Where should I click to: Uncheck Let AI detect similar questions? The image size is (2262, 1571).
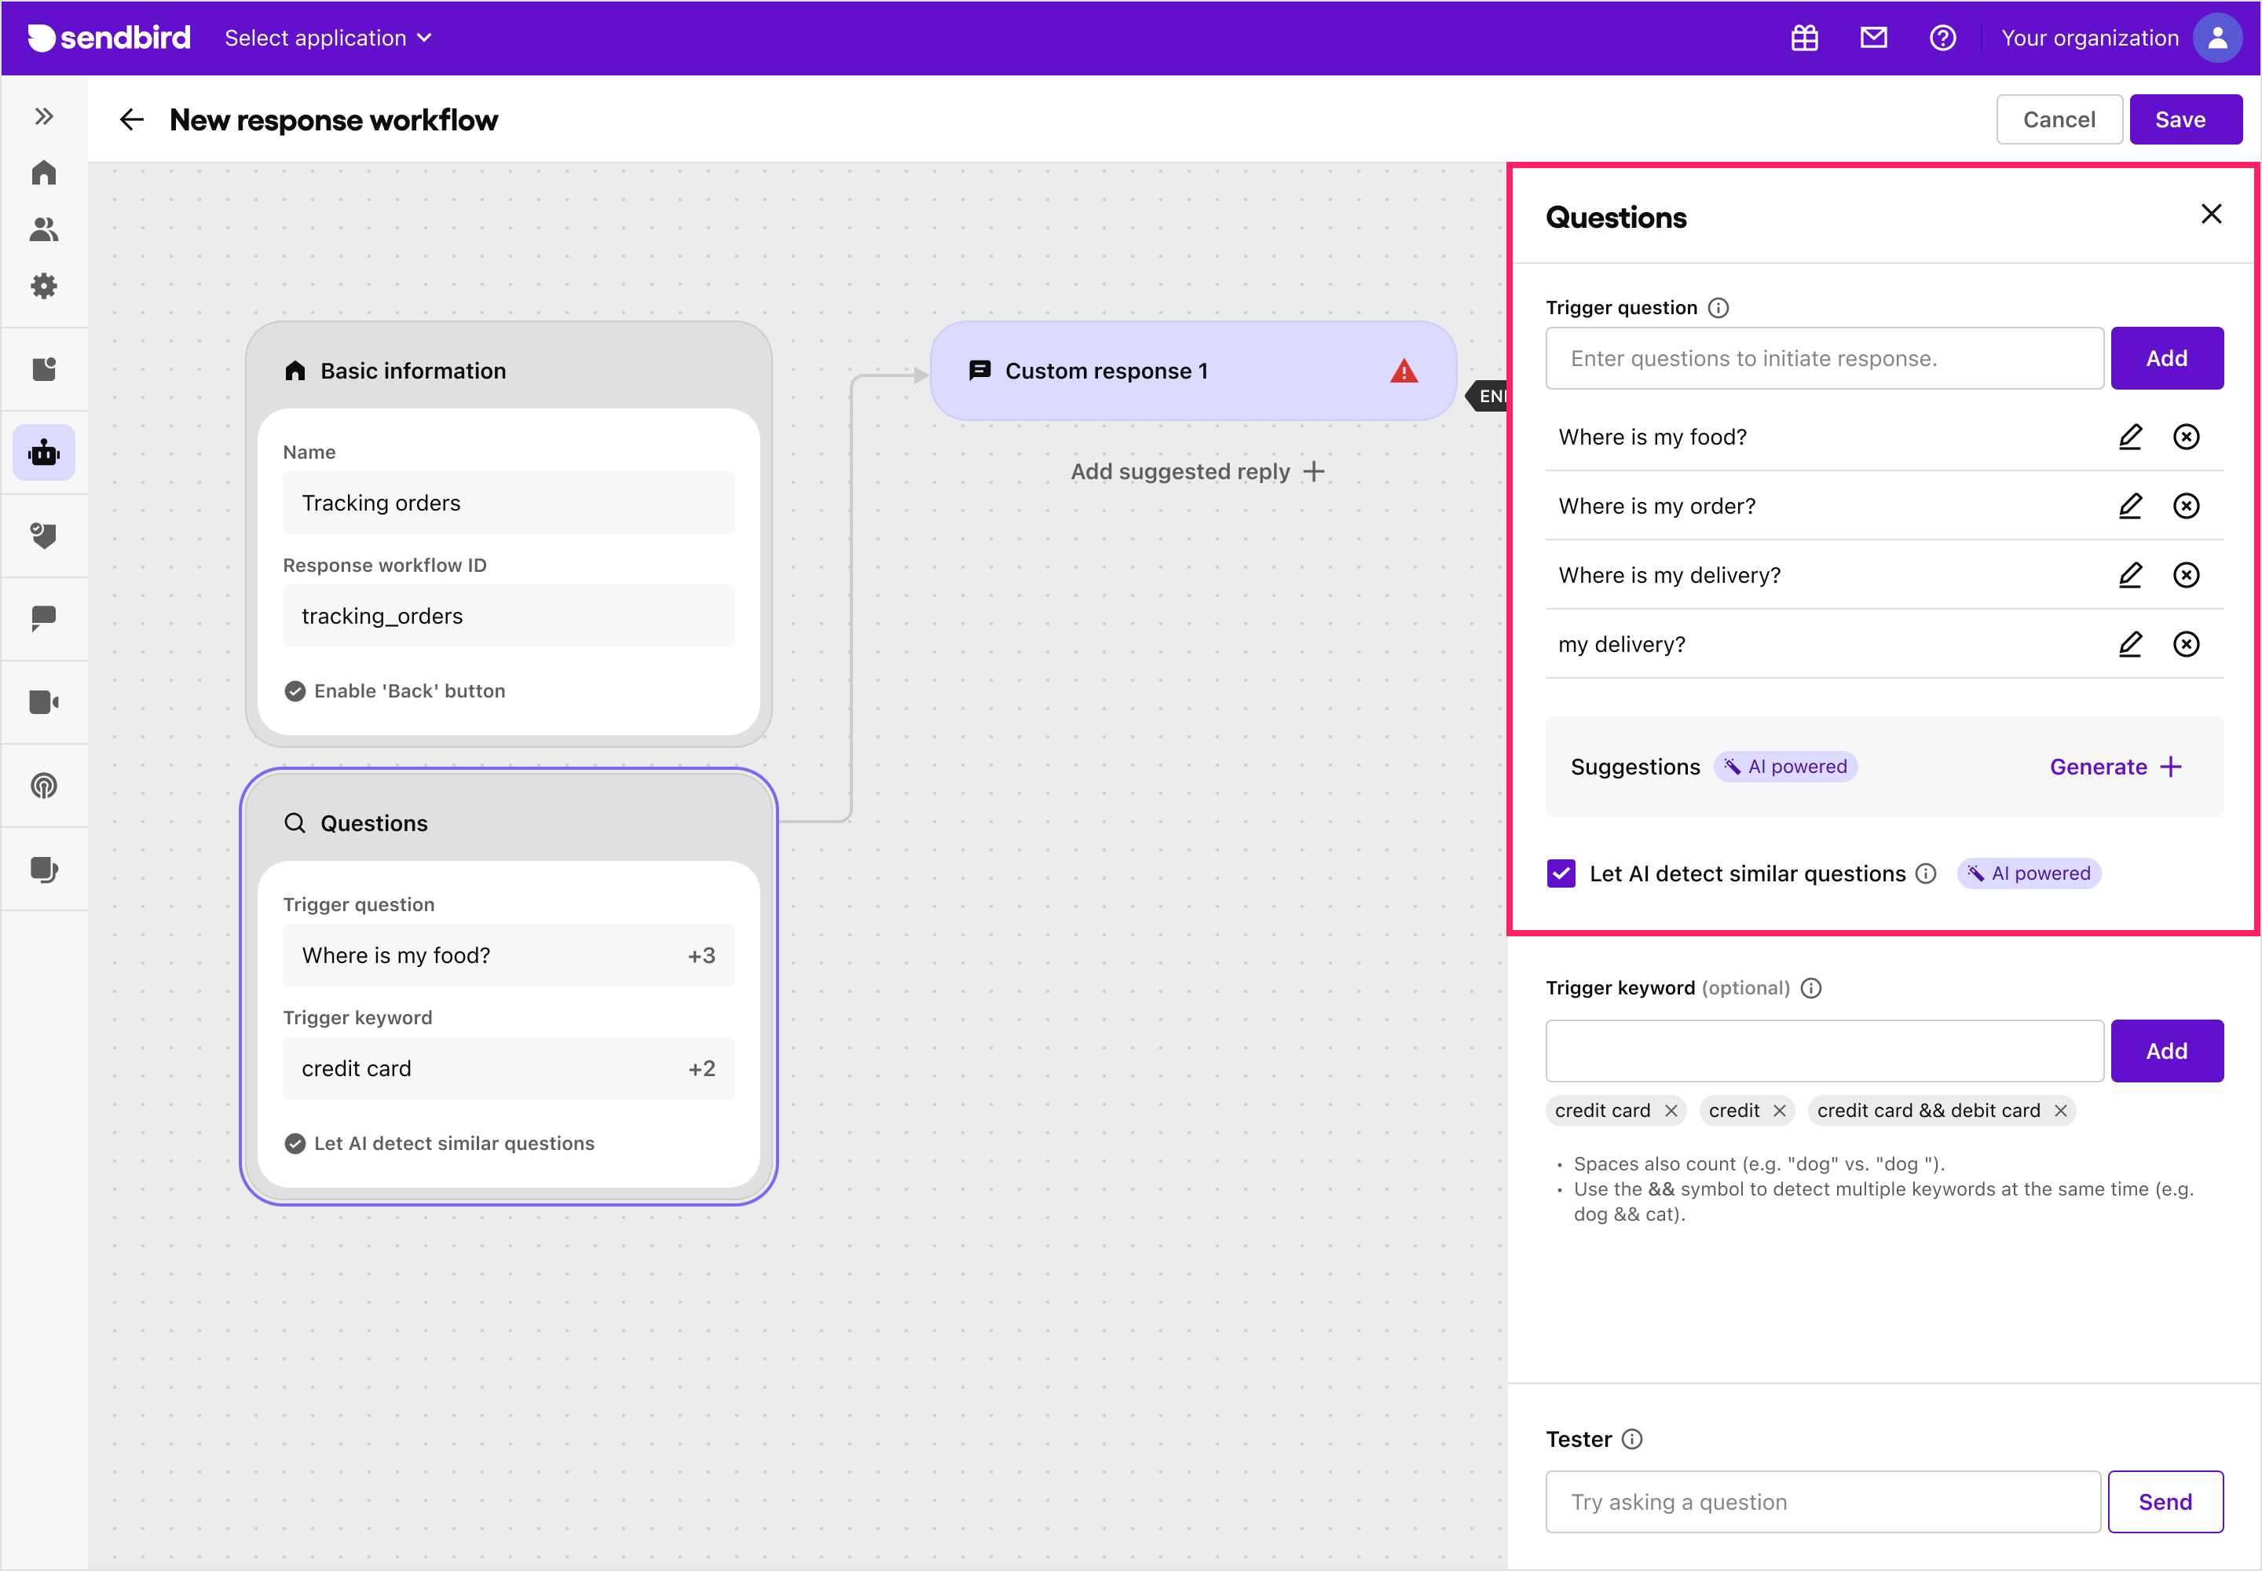pyautogui.click(x=1560, y=873)
